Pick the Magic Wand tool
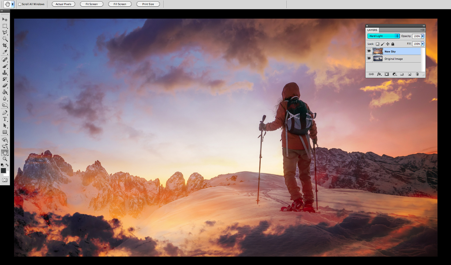This screenshot has height=265, width=451. [x=5, y=39]
